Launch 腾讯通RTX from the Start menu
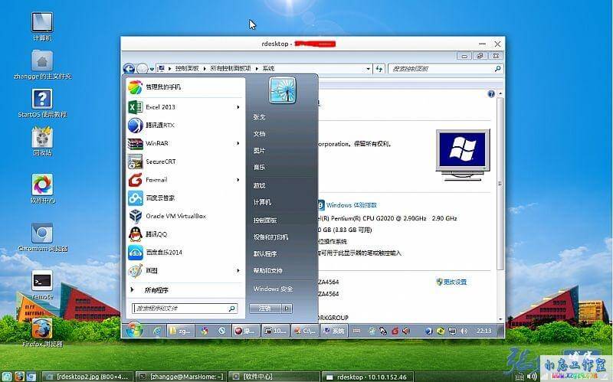The image size is (613, 382). (185, 126)
